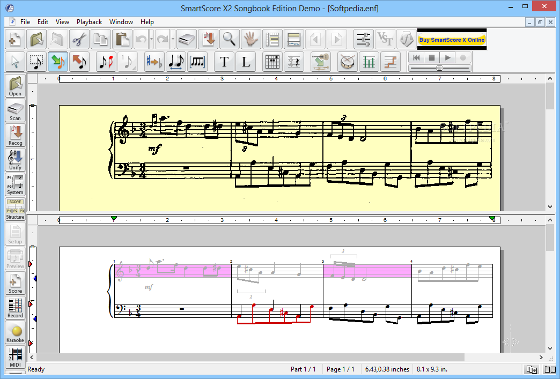This screenshot has width=560, height=379.
Task: Toggle the arrow selector tool
Action: pyautogui.click(x=15, y=62)
